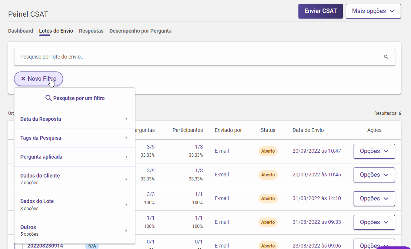Open Opções dropdown for 31/08/2022 14:10 row
The width and height of the screenshot is (411, 249).
pos(374,199)
